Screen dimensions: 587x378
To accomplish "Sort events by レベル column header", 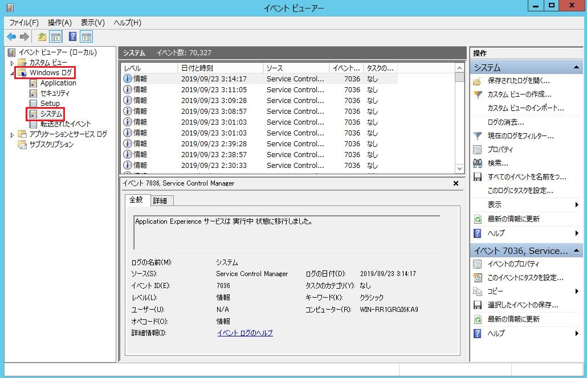I will (x=149, y=68).
